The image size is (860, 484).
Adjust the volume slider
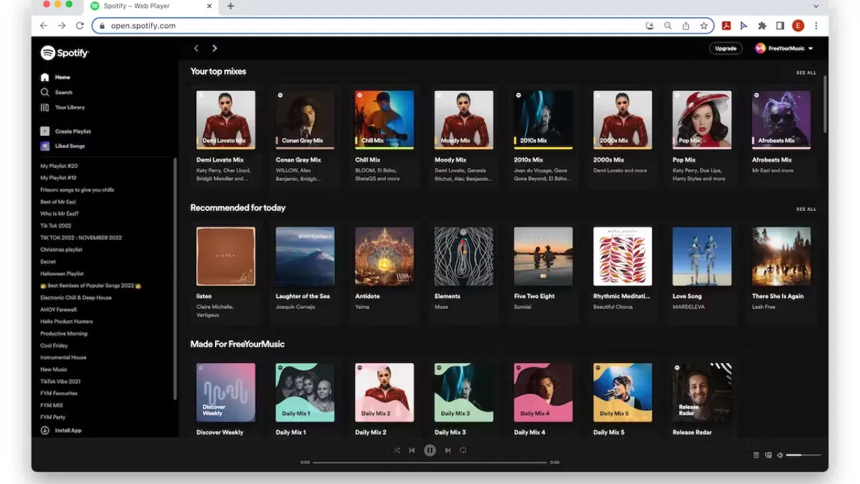804,455
